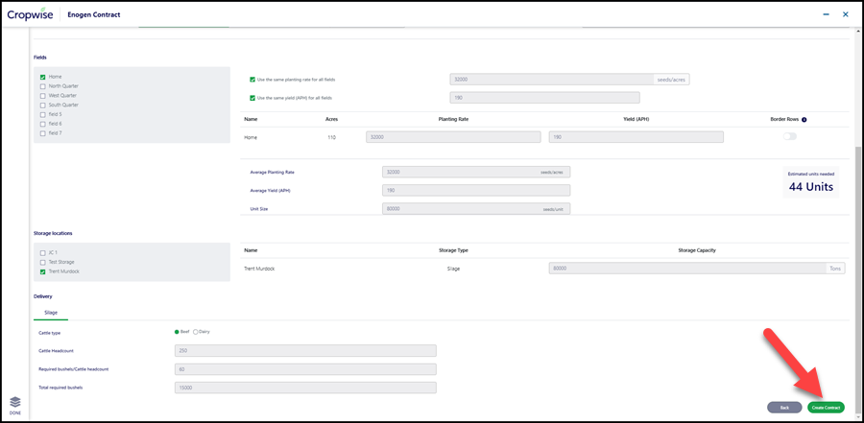Select the Beef cattle type
This screenshot has height=423, width=864.
coord(177,332)
